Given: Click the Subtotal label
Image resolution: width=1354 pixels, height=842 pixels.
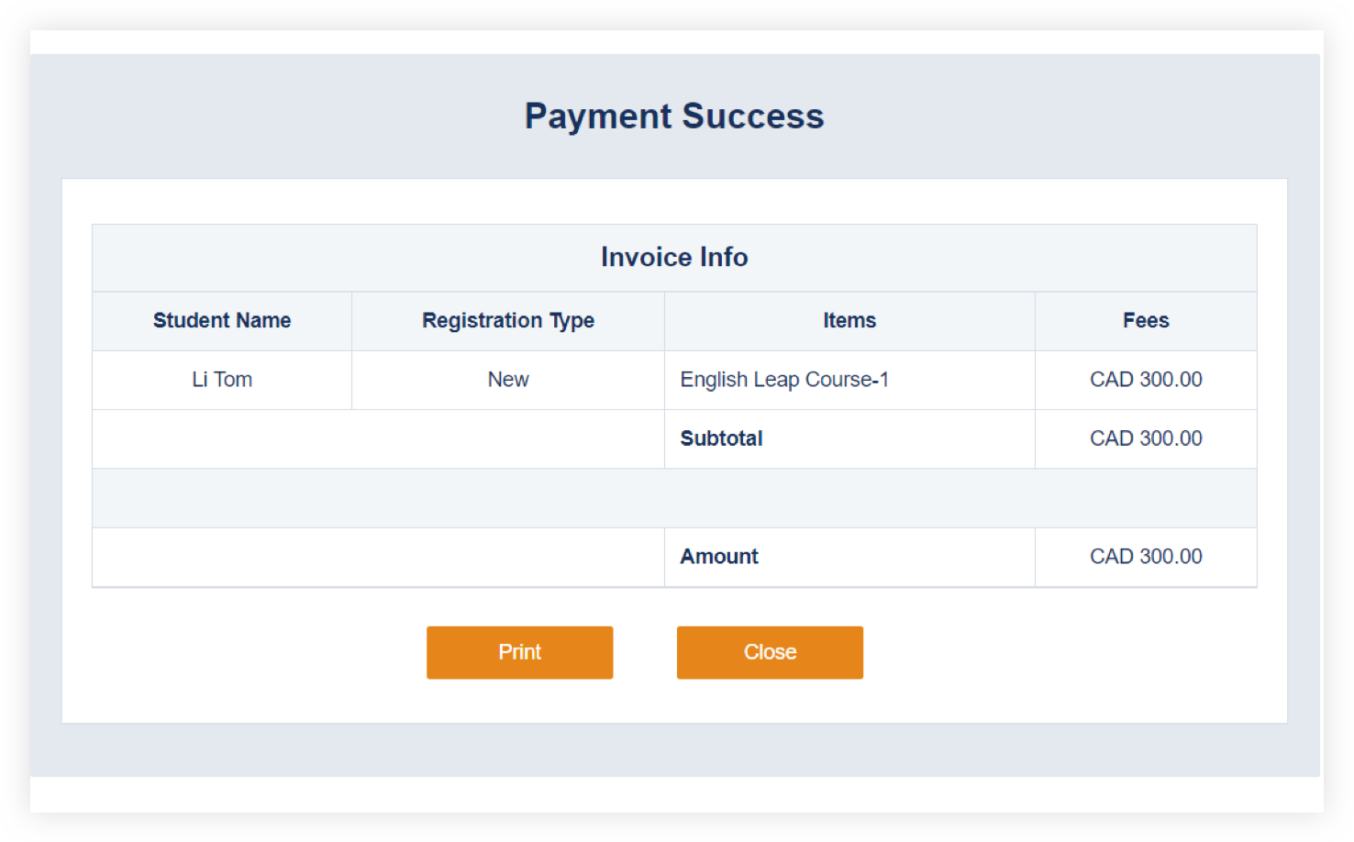Looking at the screenshot, I should click(722, 438).
